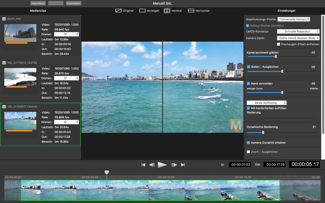Toggle the Berlin_Hbf clip checkbox
The image size is (325, 203).
4,19
